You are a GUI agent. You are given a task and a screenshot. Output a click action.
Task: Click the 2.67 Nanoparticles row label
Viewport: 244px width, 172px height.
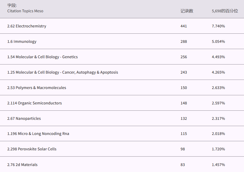click(24, 118)
